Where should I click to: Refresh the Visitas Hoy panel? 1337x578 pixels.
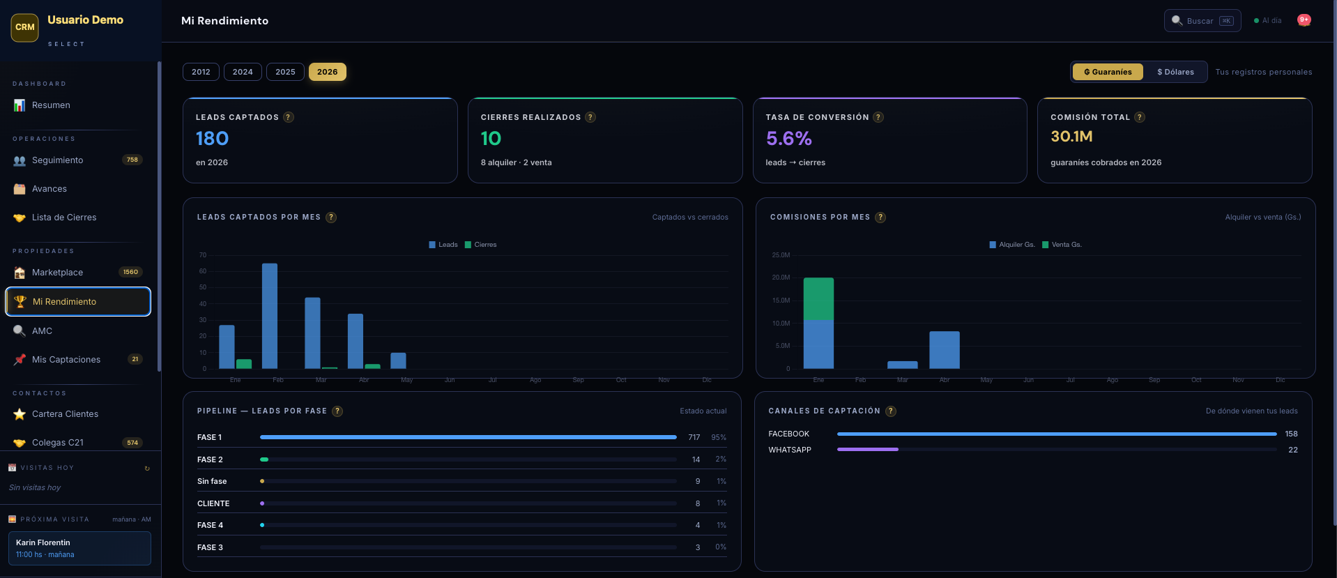pos(147,469)
